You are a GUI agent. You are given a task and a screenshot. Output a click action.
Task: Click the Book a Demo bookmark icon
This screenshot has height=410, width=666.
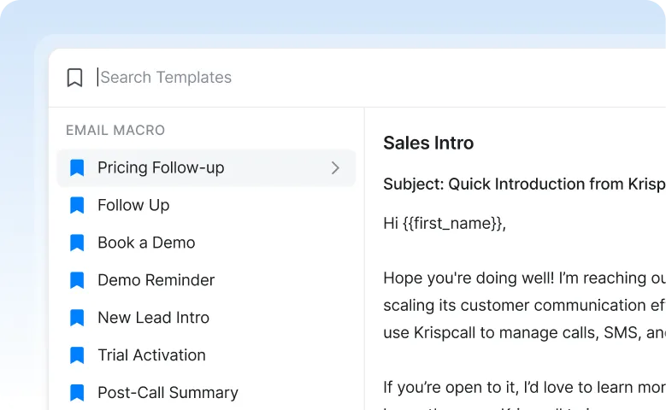77,243
